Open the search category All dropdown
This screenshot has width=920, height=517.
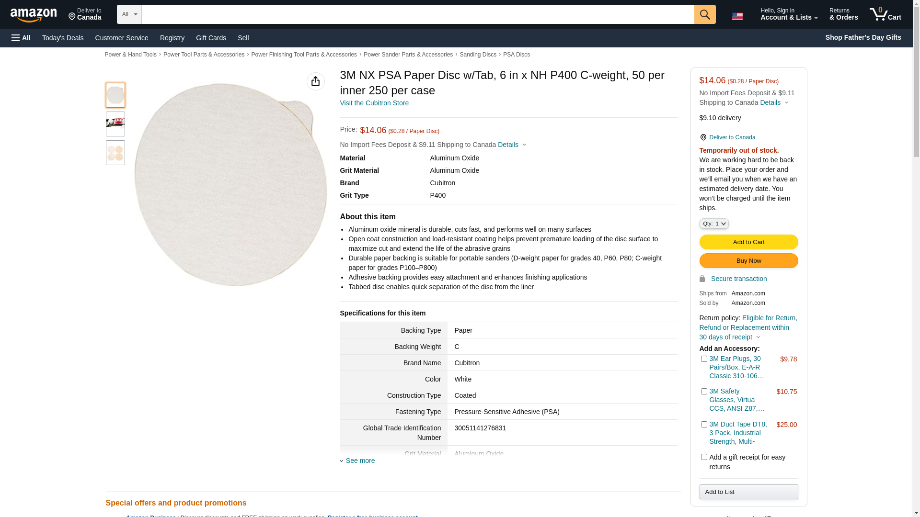[x=129, y=14]
